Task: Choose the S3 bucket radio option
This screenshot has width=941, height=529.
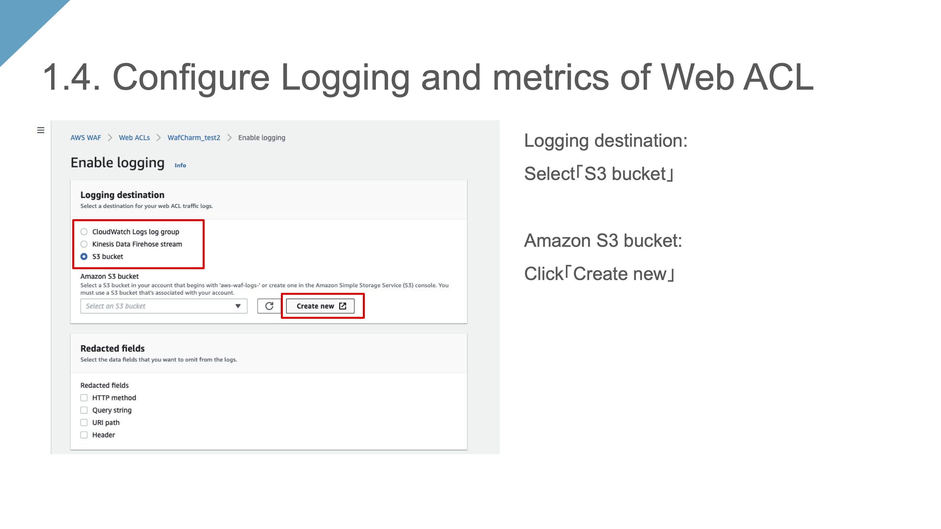Action: (x=84, y=257)
